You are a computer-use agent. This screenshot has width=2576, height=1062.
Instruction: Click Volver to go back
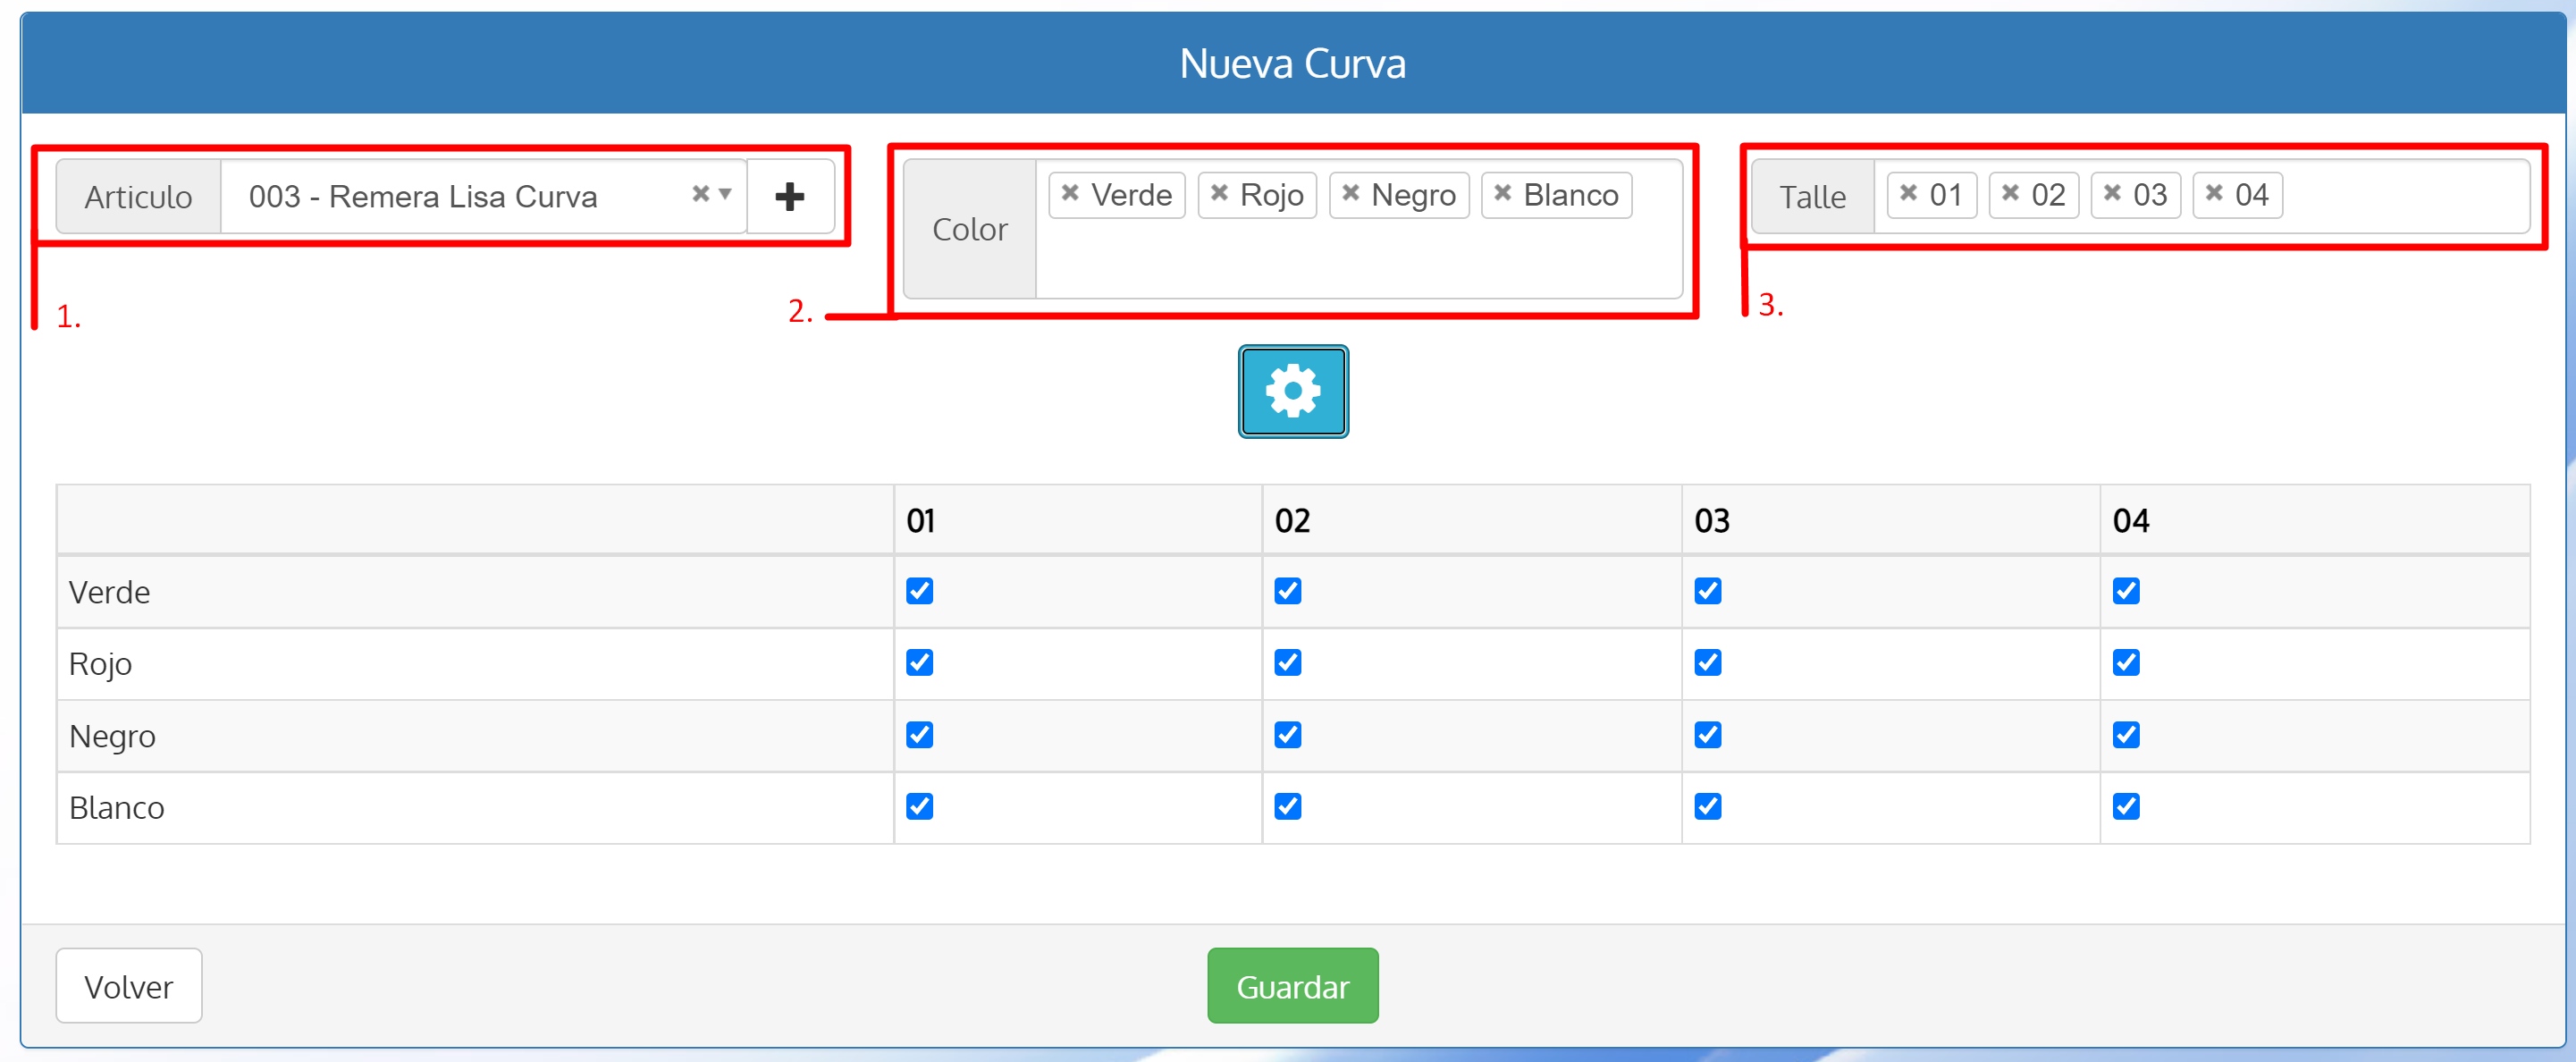coord(128,985)
